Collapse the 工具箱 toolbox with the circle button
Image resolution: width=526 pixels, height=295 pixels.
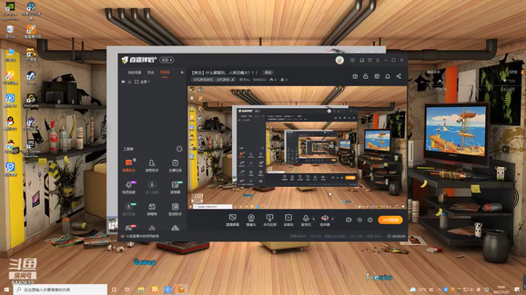[x=179, y=149]
